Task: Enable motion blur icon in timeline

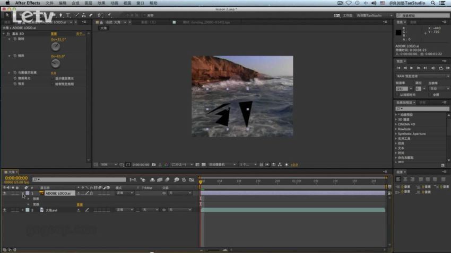Action: 167,180
